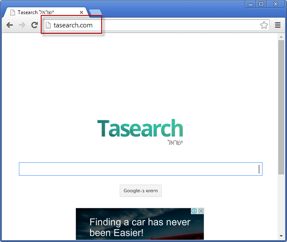The image size is (287, 242).
Task: Open the AdChoices info icon on ad
Action: [x=194, y=211]
